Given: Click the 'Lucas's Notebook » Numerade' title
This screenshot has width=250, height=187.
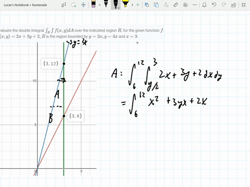Looking at the screenshot, I should point(26,5).
